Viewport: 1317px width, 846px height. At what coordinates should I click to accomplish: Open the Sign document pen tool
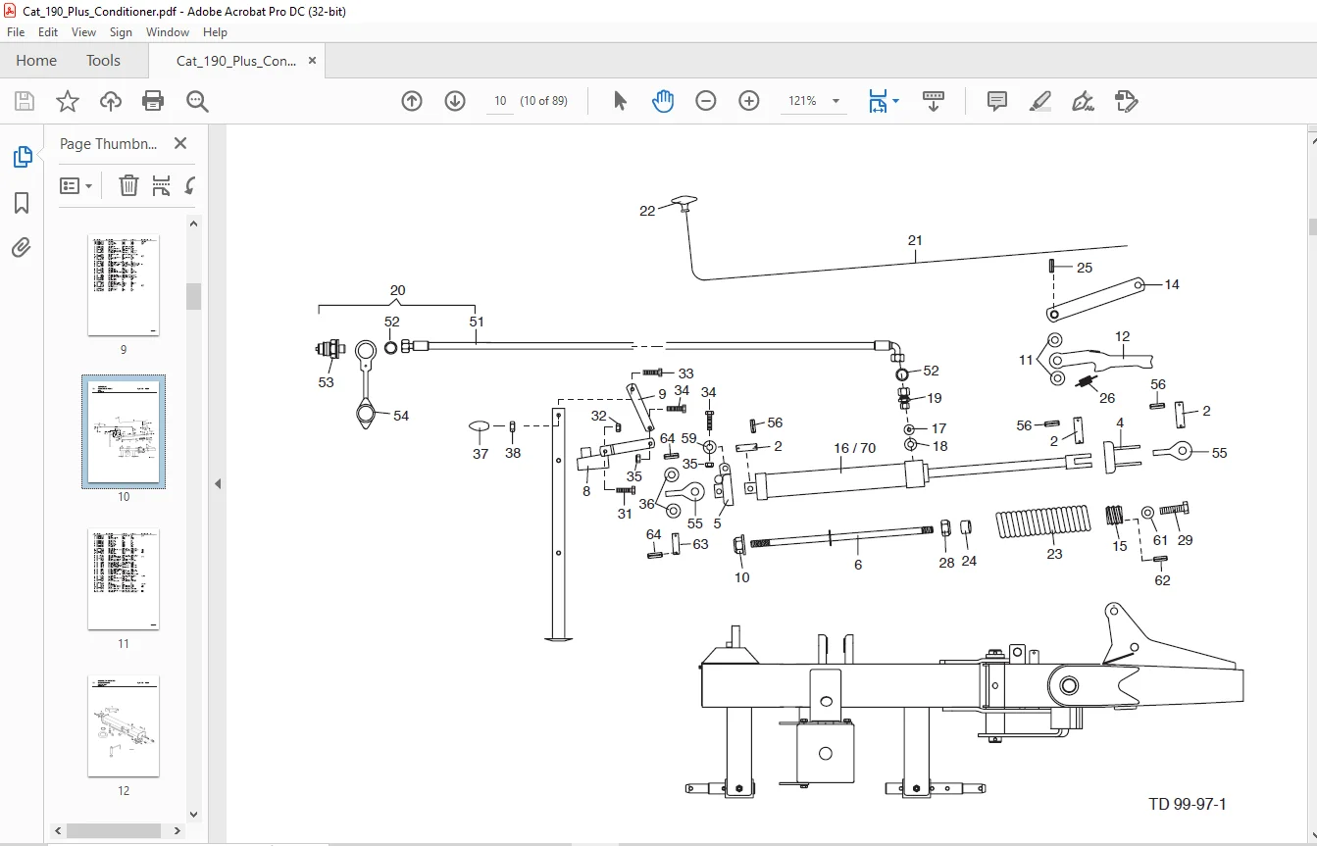point(1084,101)
